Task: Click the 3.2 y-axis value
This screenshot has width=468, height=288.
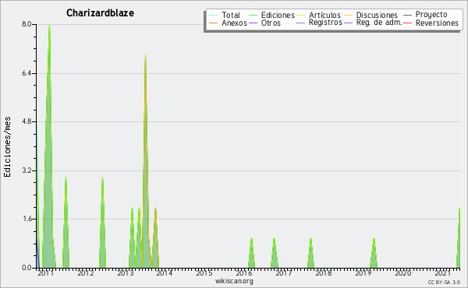Action: click(x=27, y=170)
